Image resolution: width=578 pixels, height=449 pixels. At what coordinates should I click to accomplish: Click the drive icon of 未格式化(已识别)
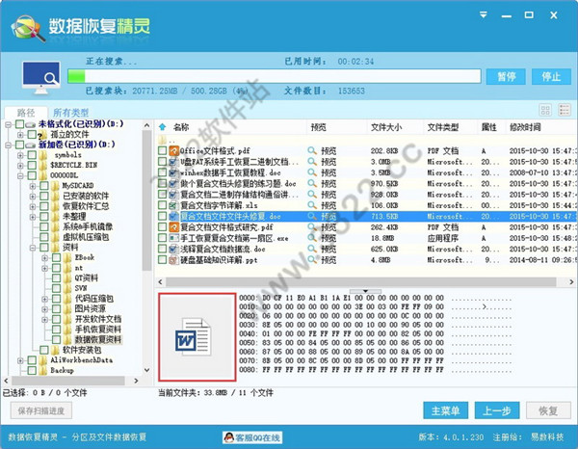pos(30,124)
